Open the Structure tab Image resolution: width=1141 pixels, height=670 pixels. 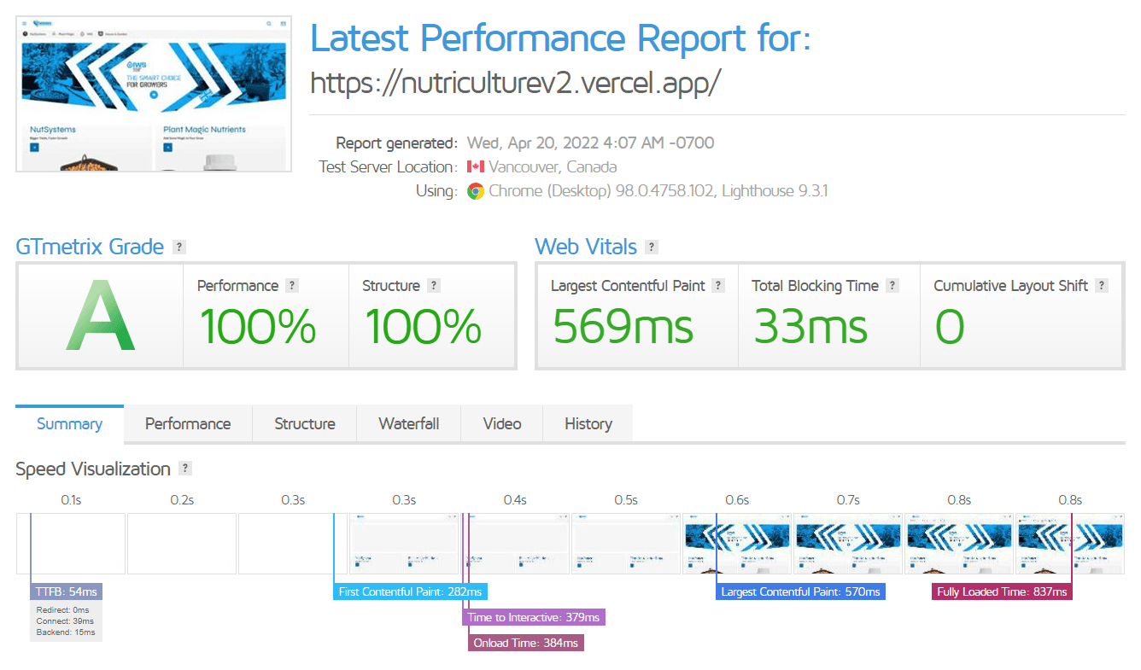pos(304,424)
